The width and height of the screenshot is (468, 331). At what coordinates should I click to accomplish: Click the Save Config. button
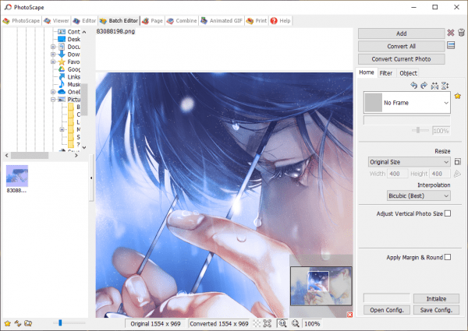[436, 310]
